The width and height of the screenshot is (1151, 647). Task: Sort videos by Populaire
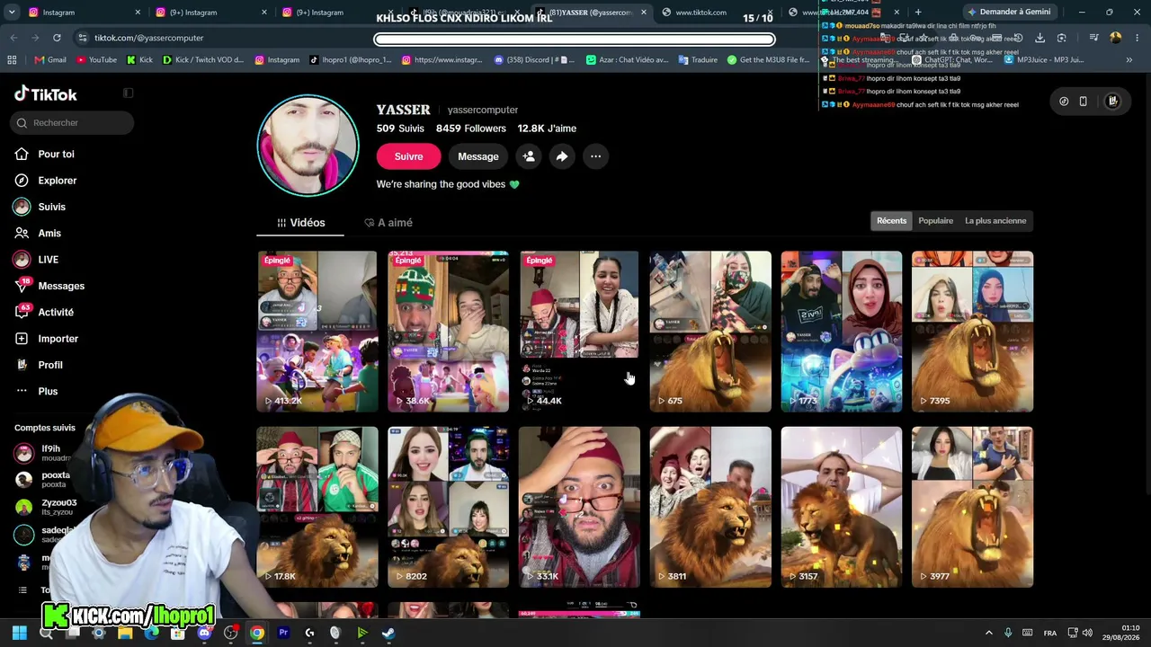click(936, 221)
